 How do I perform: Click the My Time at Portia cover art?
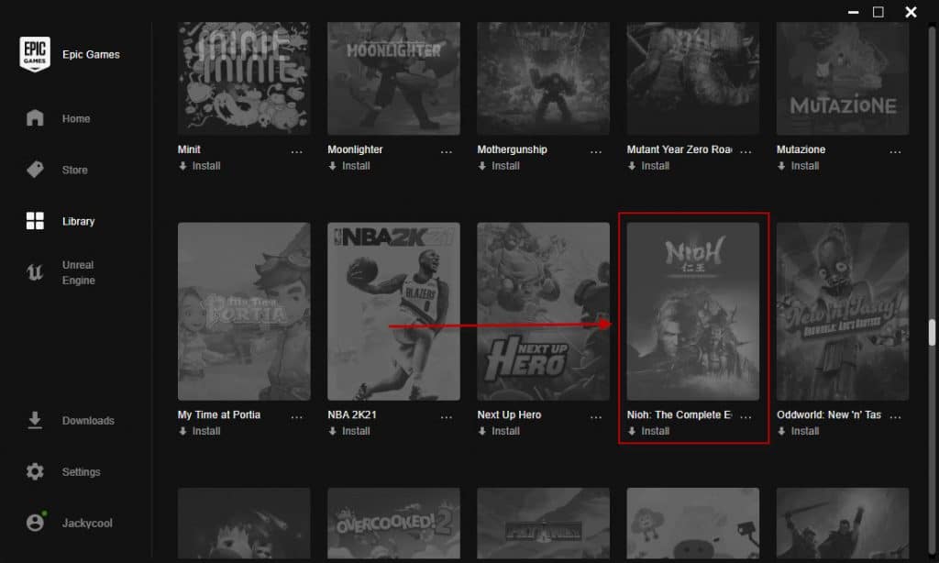click(x=244, y=312)
